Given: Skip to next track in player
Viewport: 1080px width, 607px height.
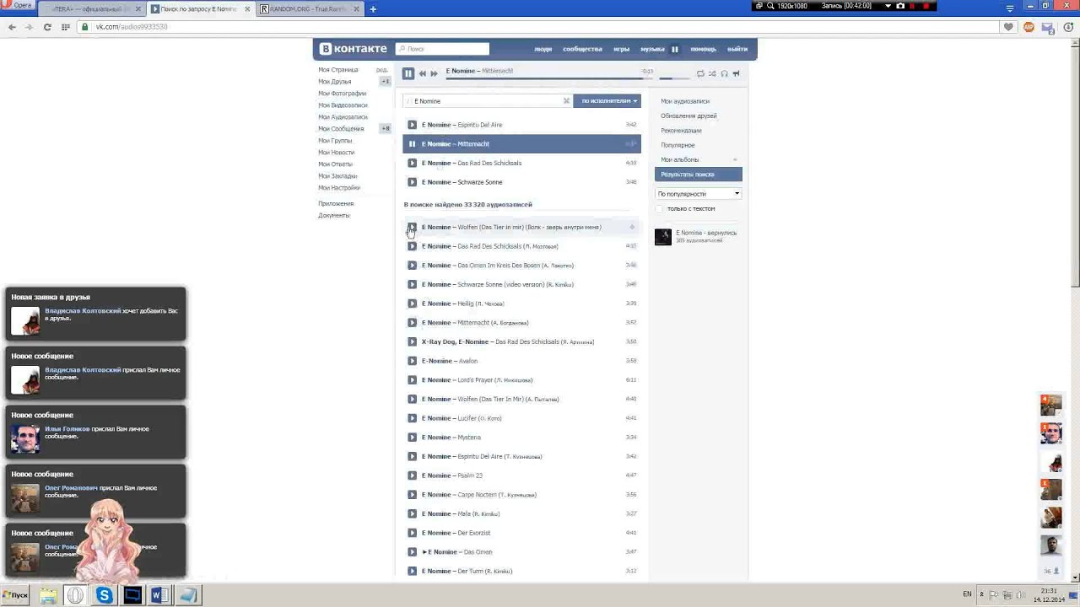Looking at the screenshot, I should click(x=434, y=73).
